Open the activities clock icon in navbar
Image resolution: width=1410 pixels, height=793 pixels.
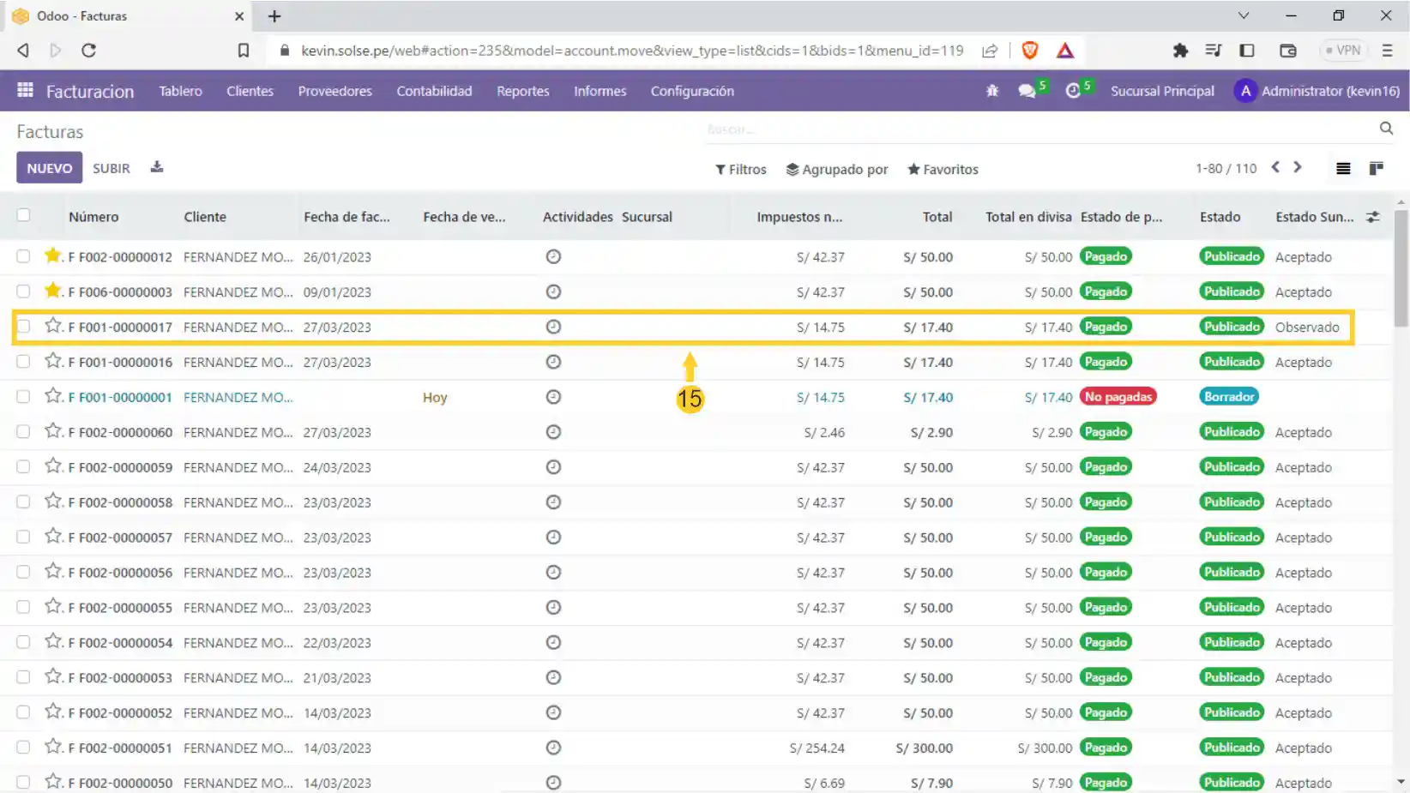(x=1073, y=91)
